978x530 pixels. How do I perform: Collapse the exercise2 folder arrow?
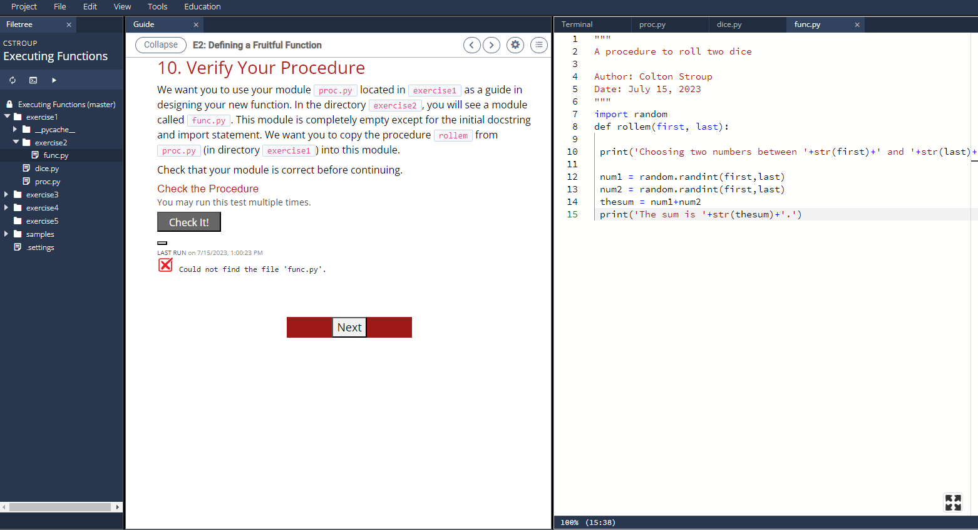click(x=16, y=142)
